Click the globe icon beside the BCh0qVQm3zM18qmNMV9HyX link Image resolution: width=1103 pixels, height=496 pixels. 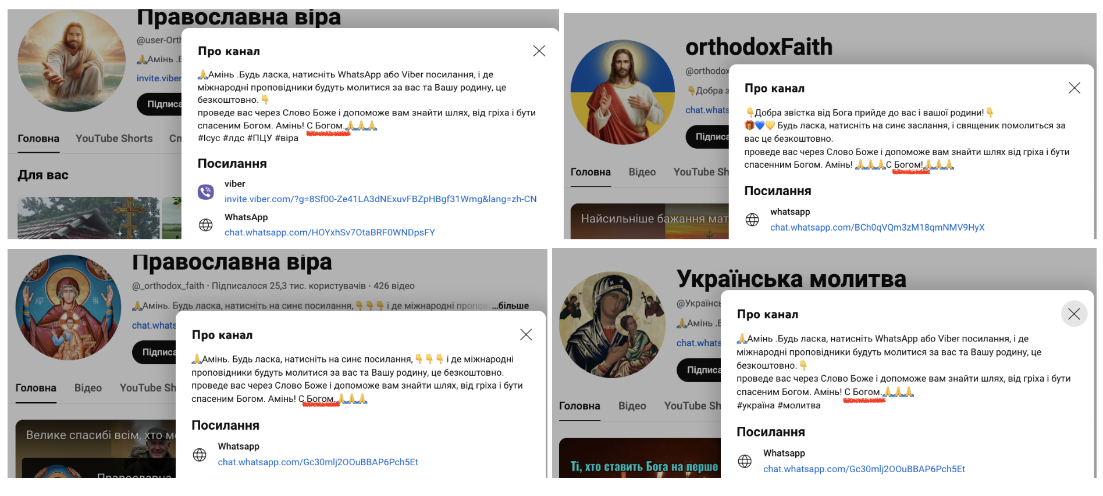click(752, 220)
